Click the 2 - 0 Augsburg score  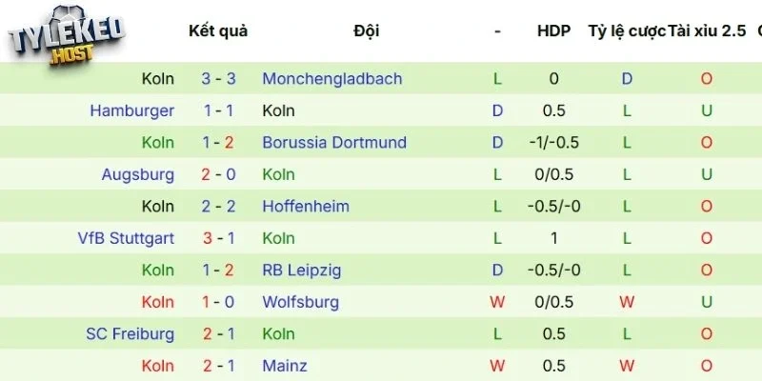[218, 174]
